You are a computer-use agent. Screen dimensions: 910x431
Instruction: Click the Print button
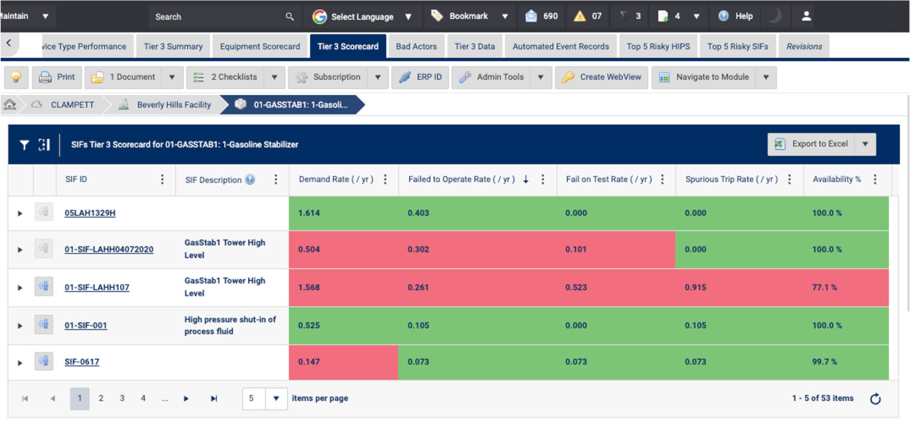tap(57, 77)
